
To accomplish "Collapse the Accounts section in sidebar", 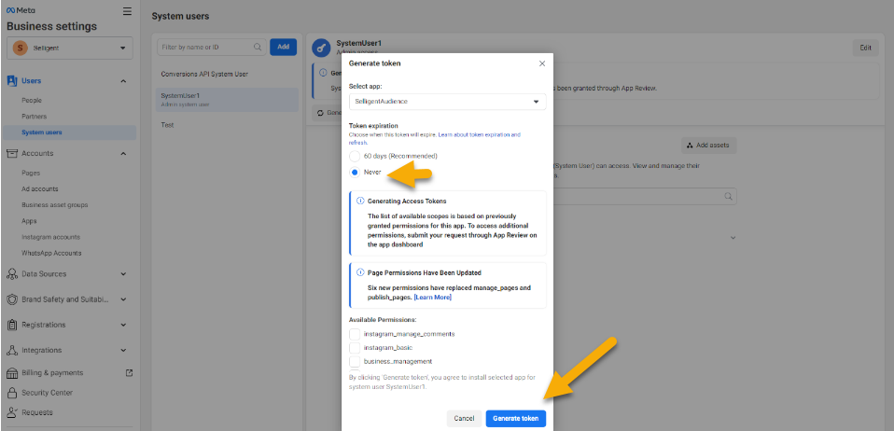I will (x=123, y=153).
